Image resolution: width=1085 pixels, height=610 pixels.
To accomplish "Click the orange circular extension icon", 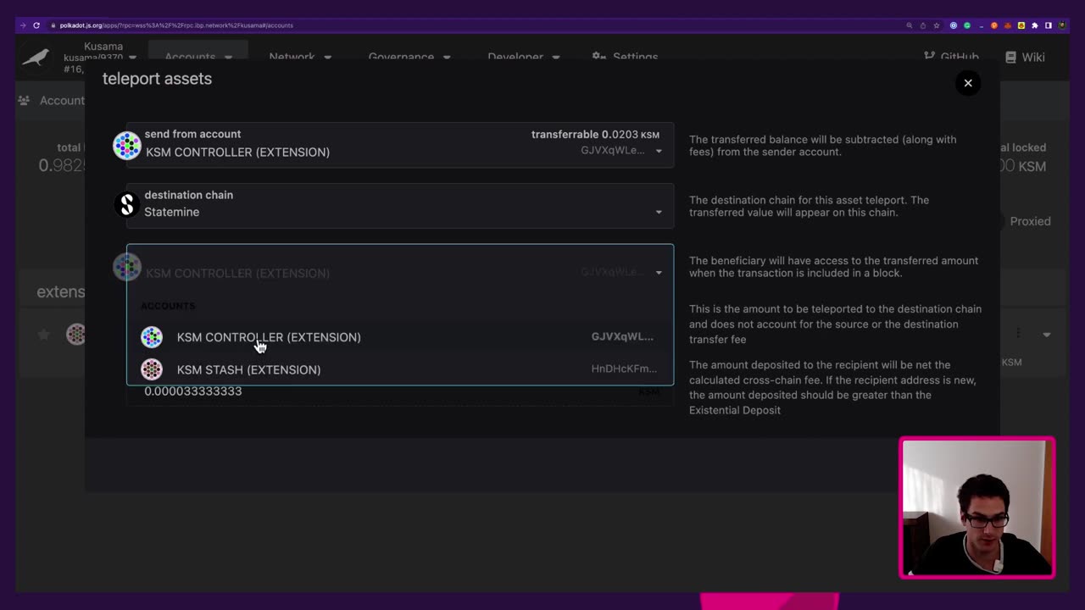I will pos(994,25).
